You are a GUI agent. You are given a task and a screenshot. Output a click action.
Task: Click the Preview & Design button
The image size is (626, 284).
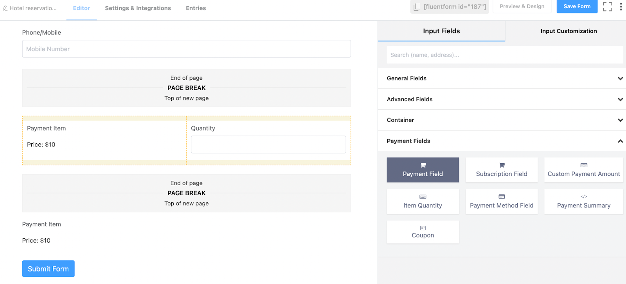pos(522,7)
